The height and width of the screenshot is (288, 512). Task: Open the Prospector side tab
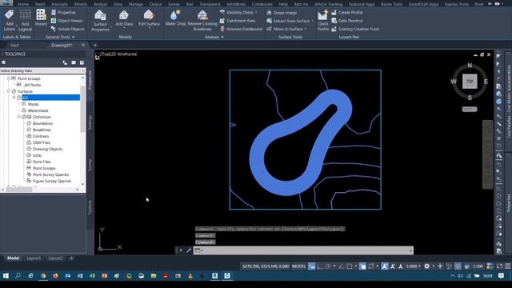click(90, 80)
